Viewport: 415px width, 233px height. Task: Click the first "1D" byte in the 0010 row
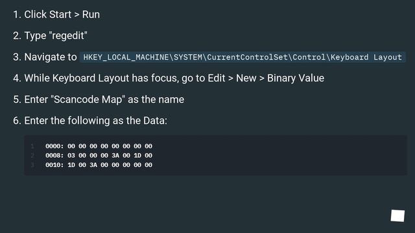click(71, 165)
